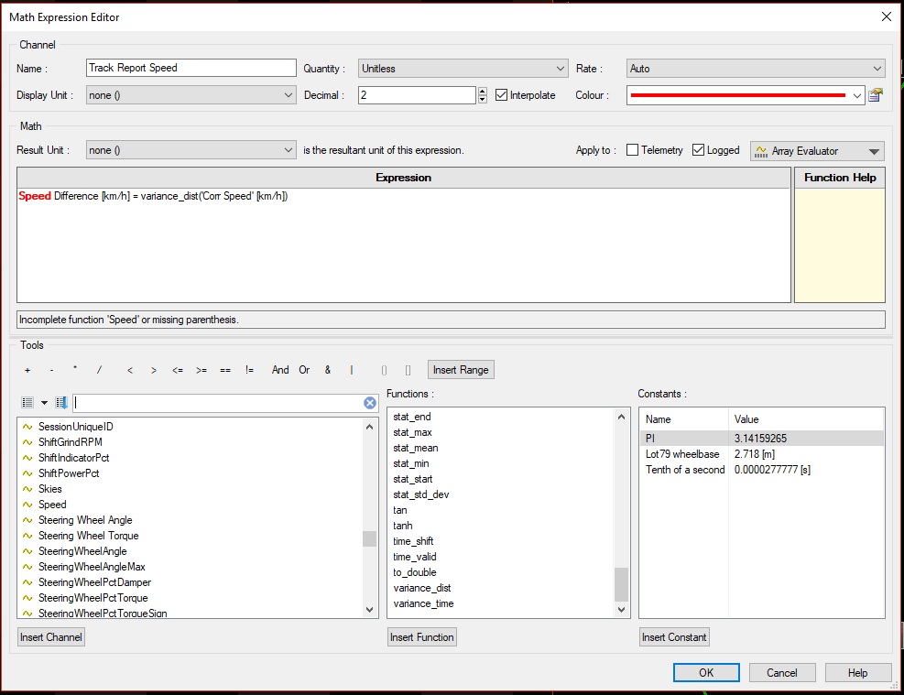The width and height of the screenshot is (904, 695).
Task: Select the to_double function
Action: (x=415, y=572)
